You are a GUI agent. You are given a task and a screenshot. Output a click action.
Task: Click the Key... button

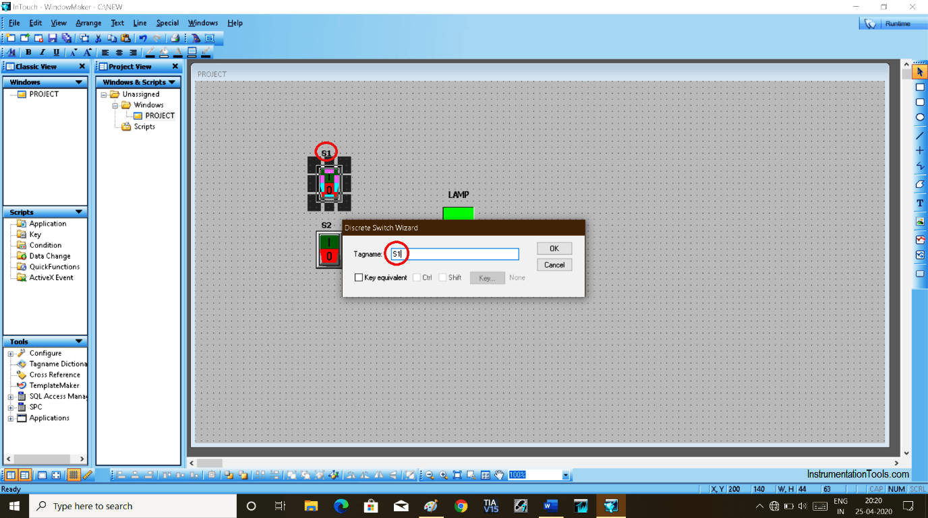(x=488, y=278)
